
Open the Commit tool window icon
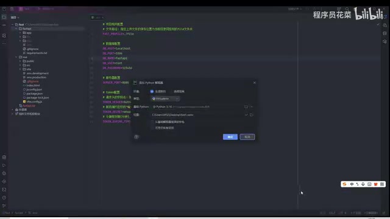pos(4,26)
